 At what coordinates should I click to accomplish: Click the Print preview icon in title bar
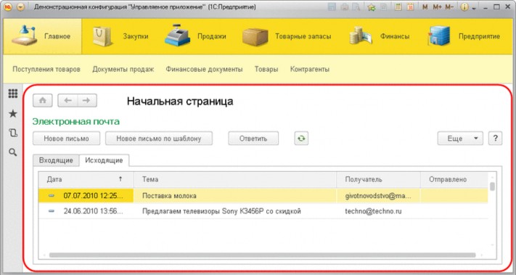click(356, 7)
